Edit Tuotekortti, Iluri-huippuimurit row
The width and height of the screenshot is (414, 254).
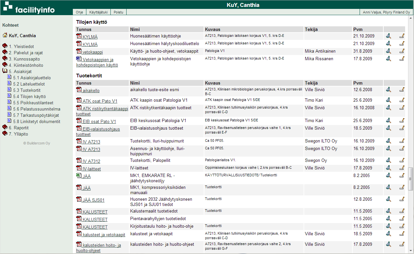pyautogui.click(x=402, y=141)
